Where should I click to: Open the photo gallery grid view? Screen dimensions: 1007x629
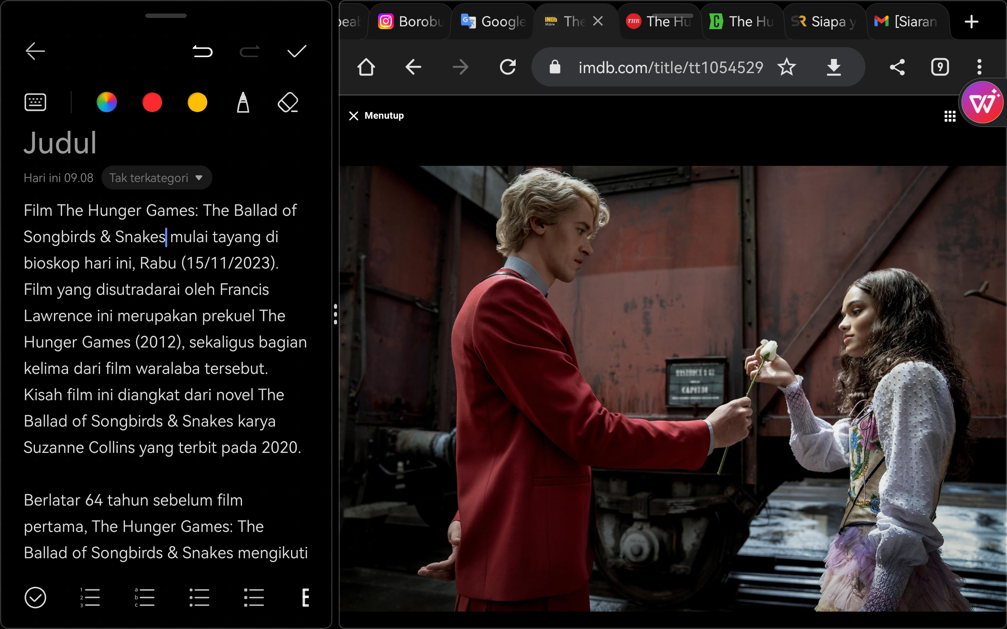[950, 116]
